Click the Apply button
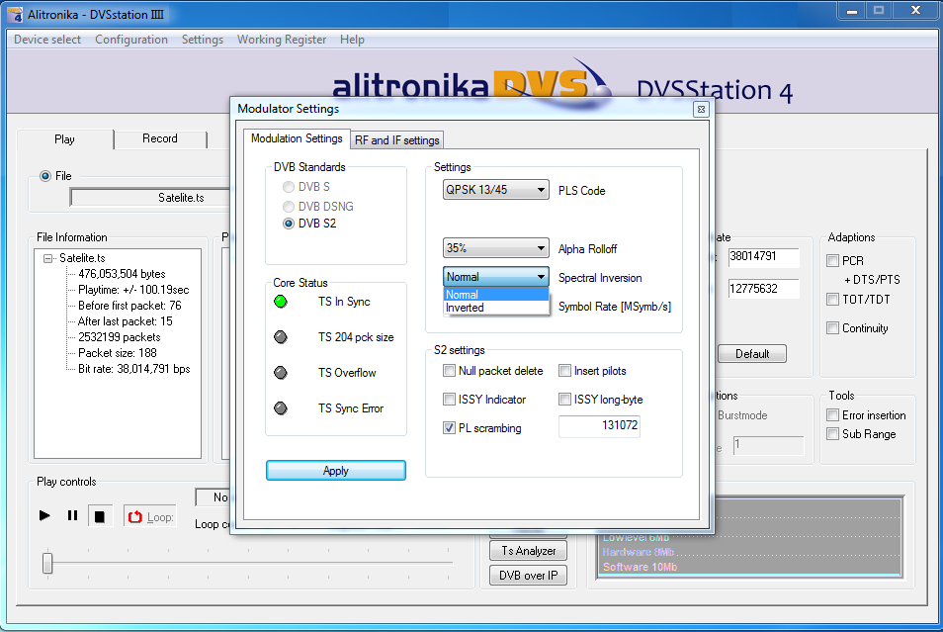The height and width of the screenshot is (632, 943). (335, 471)
